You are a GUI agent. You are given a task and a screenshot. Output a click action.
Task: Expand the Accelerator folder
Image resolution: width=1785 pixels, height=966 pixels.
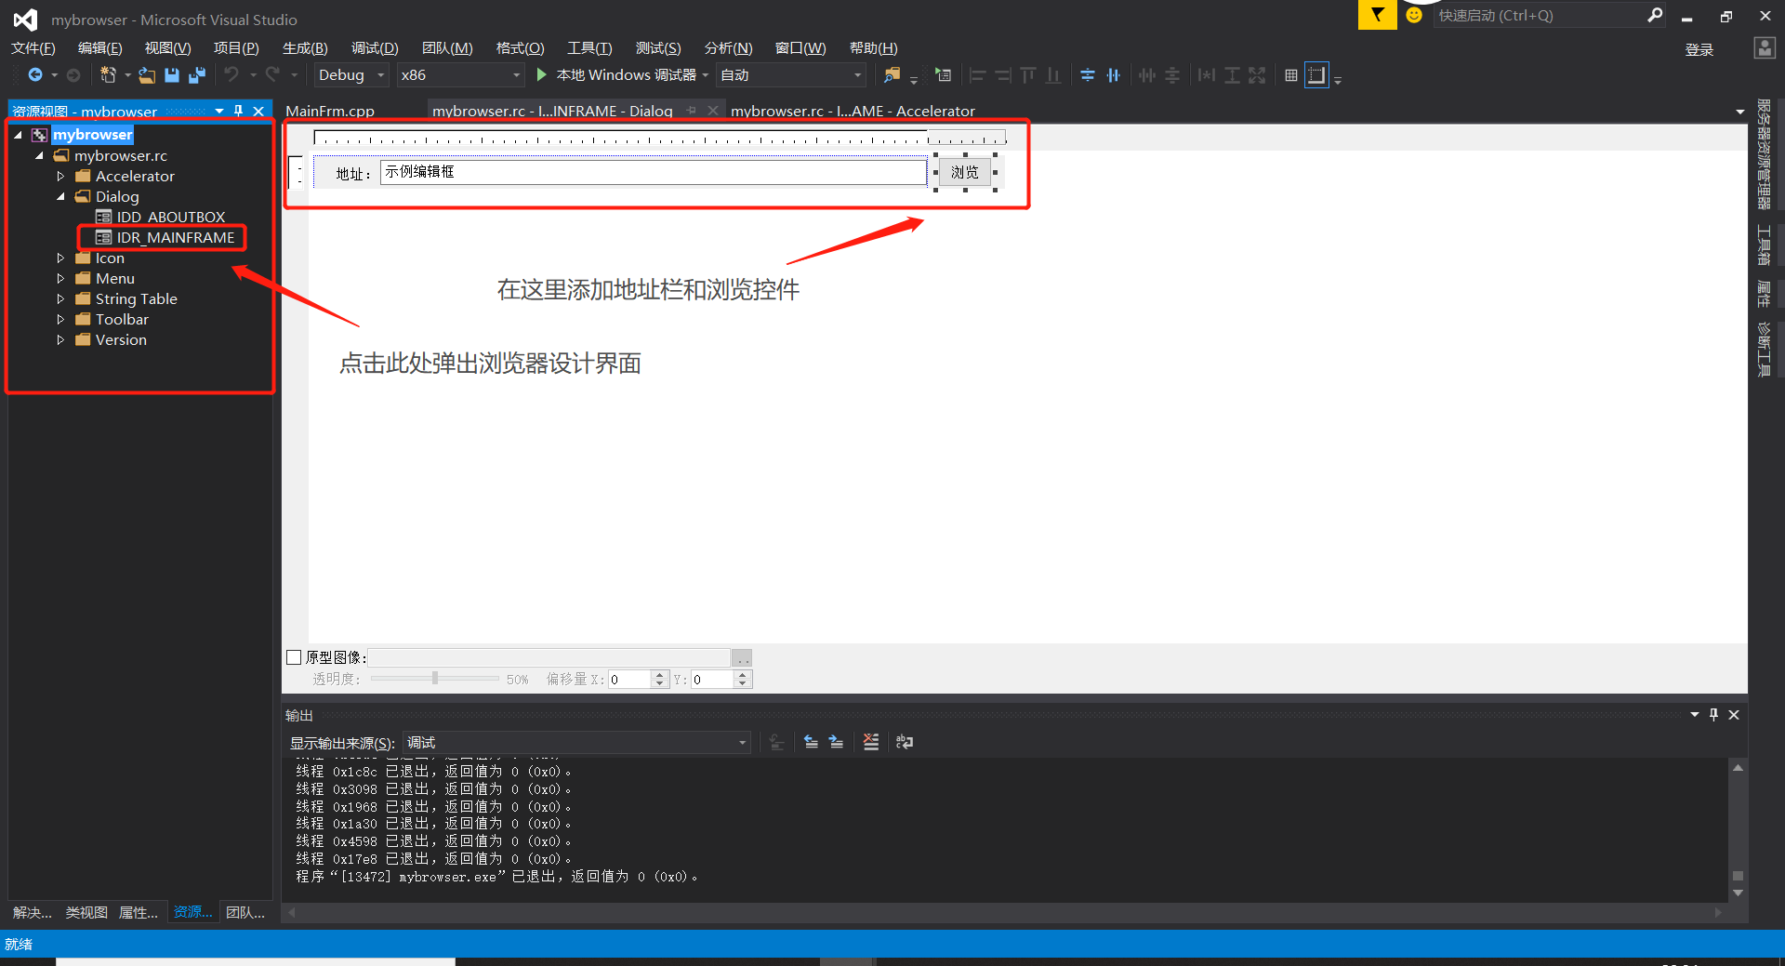click(60, 176)
